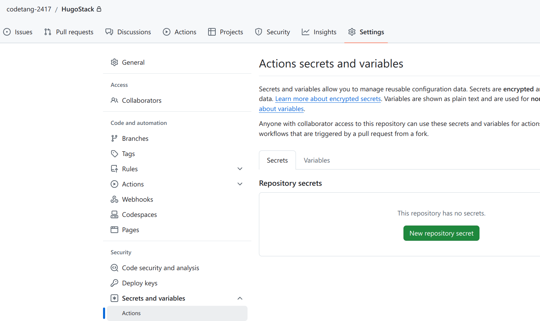Click the New repository secret button
The height and width of the screenshot is (321, 540).
click(x=441, y=233)
